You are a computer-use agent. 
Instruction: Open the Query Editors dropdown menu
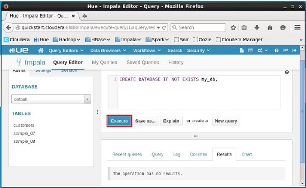66,50
